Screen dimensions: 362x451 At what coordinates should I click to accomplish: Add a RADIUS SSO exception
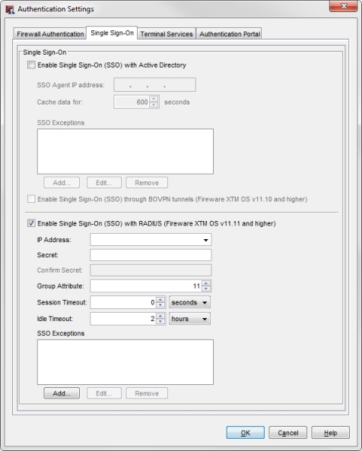click(62, 393)
